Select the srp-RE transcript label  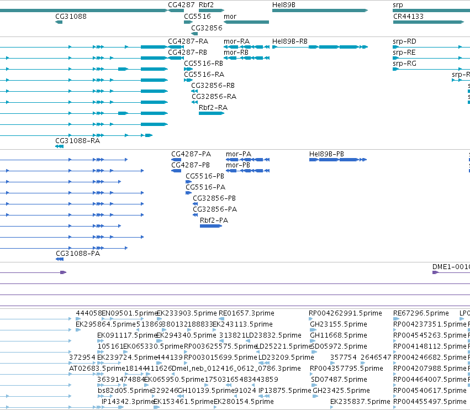pos(404,52)
